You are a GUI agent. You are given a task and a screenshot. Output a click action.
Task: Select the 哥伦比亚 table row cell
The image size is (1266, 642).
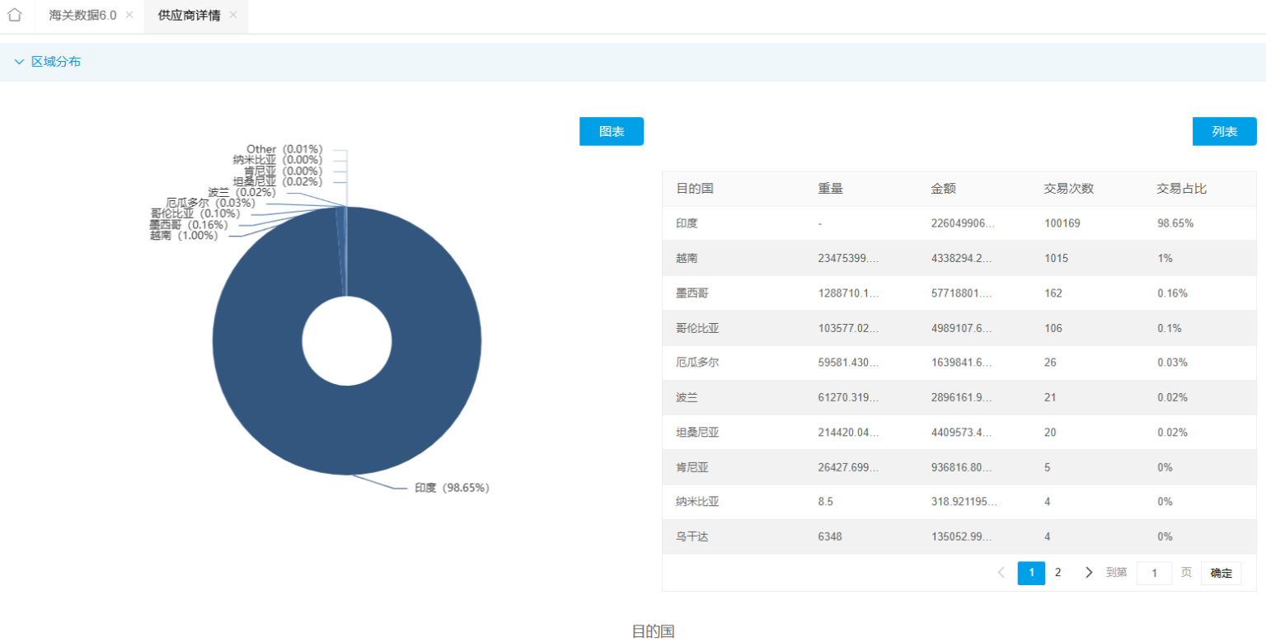697,328
